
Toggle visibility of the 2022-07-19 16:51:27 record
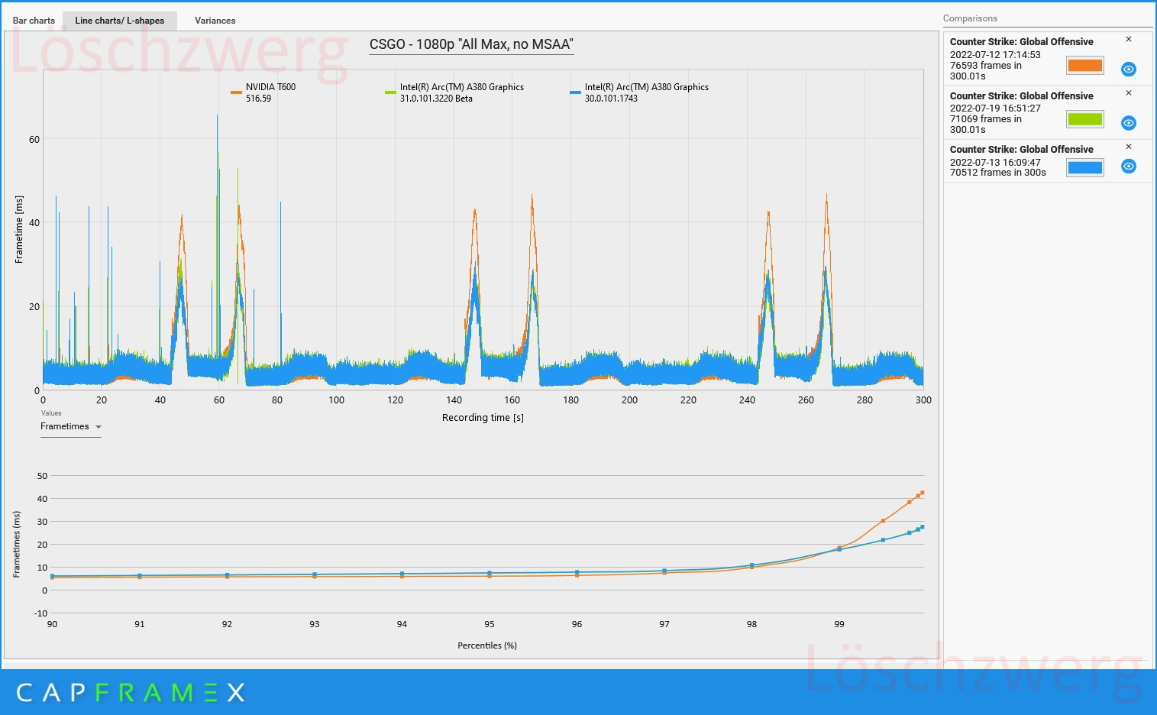pos(1129,123)
